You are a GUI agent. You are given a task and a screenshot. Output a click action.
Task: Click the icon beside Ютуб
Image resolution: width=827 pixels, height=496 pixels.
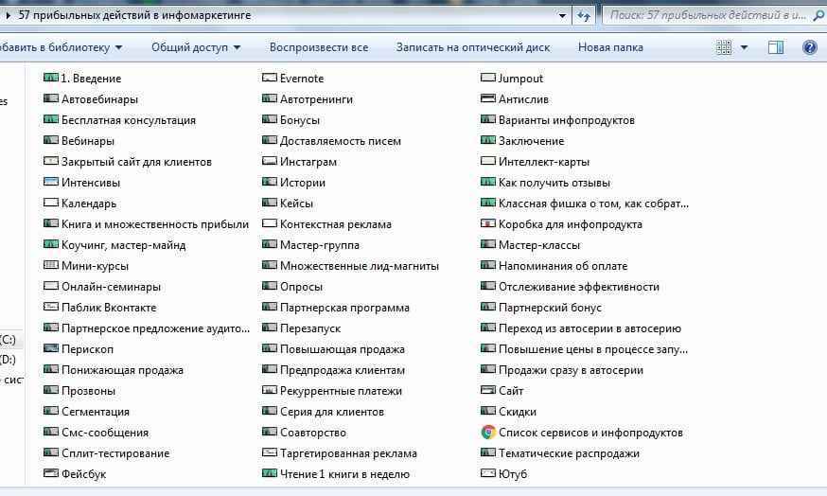click(488, 474)
